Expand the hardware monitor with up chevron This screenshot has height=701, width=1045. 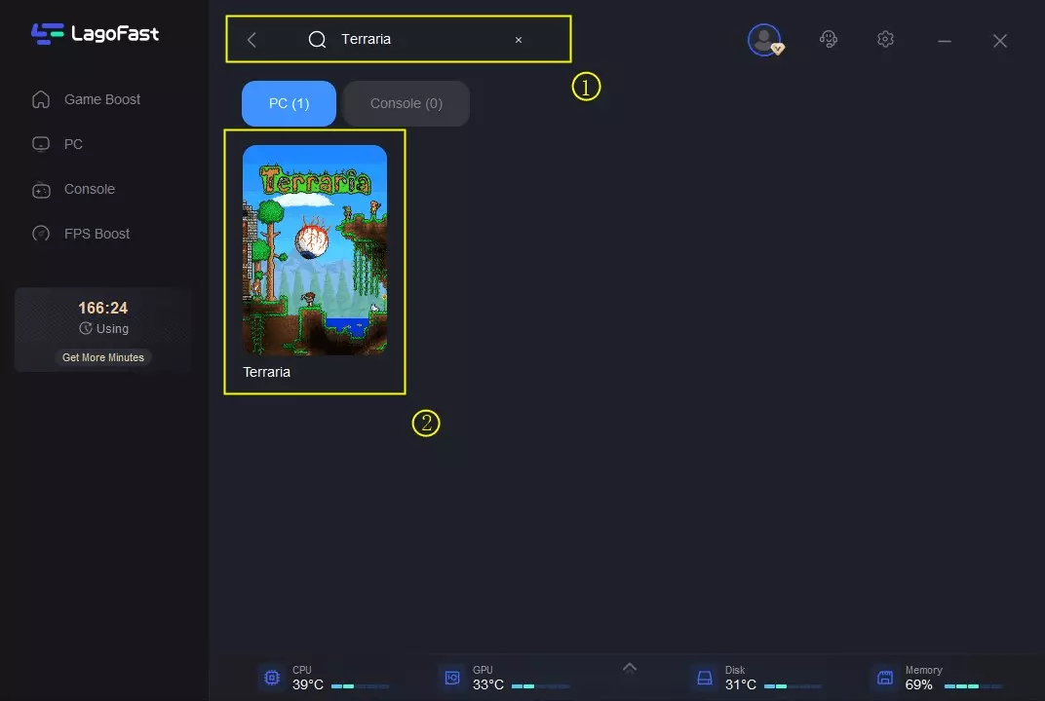click(x=629, y=668)
